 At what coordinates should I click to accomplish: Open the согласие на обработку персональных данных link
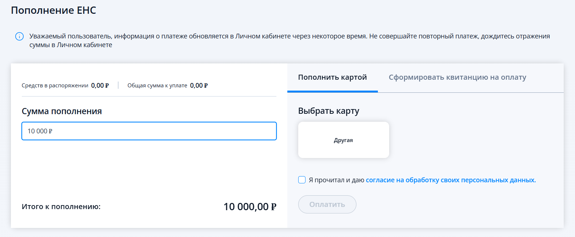click(x=451, y=180)
